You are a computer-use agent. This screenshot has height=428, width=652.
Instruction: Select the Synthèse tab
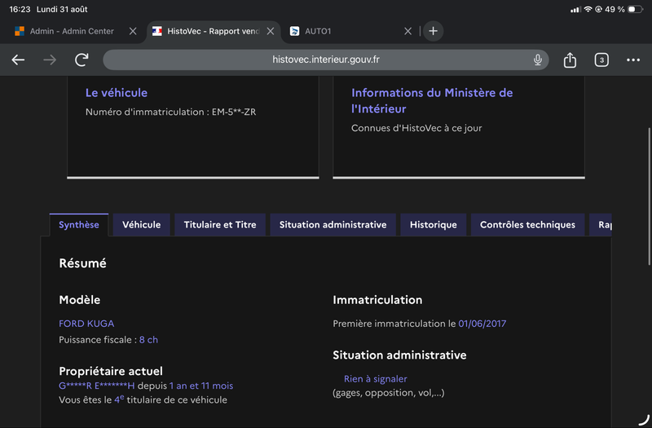(x=79, y=225)
